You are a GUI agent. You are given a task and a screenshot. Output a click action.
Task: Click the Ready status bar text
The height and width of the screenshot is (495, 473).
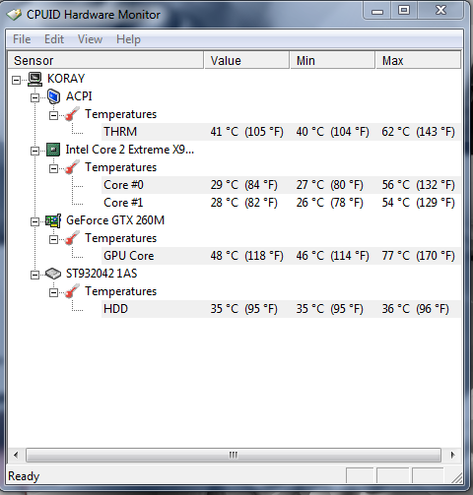[x=24, y=476]
